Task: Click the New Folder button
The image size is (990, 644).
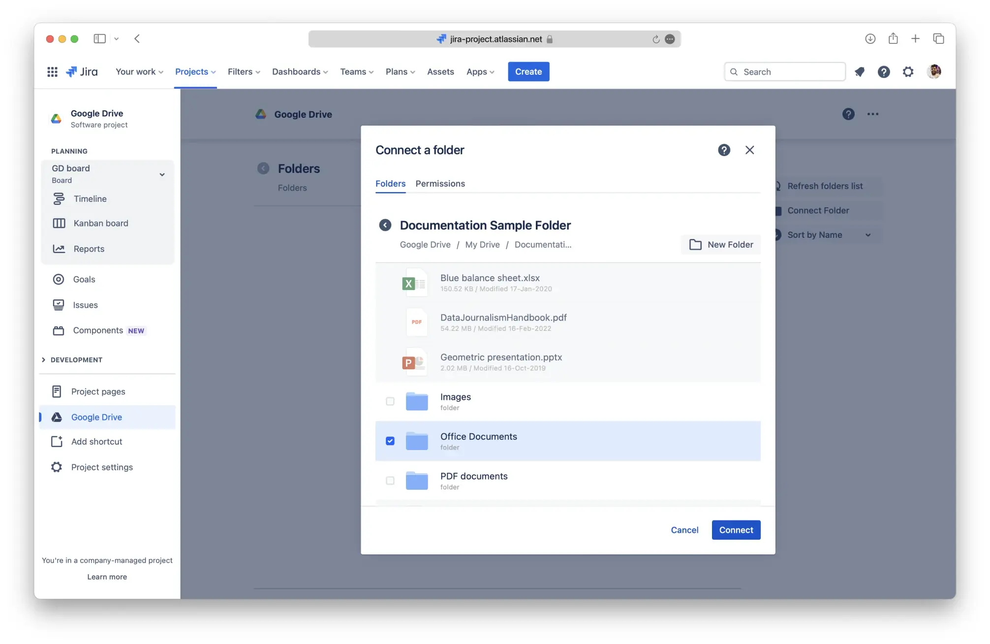Action: tap(721, 245)
